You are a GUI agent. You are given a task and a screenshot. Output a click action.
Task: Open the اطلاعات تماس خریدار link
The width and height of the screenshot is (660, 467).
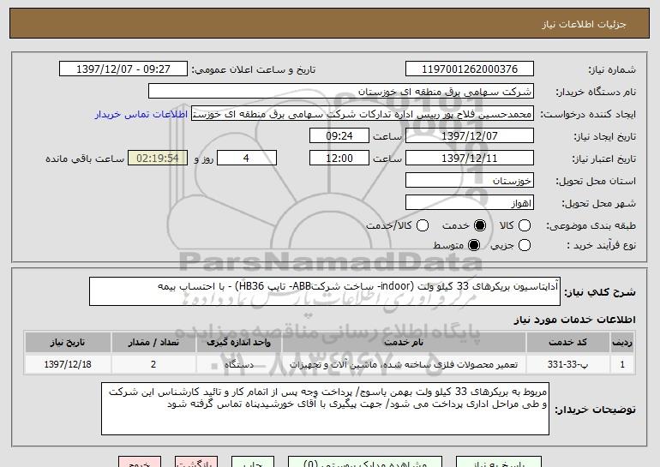coord(150,113)
